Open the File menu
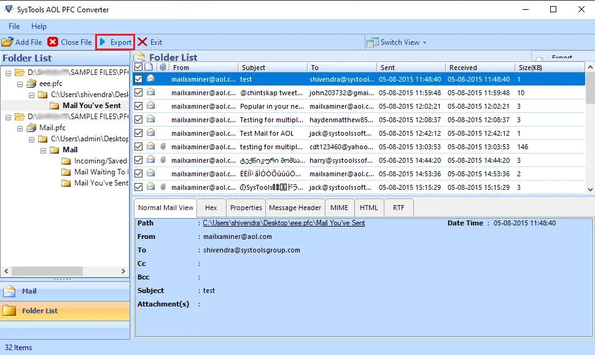Image resolution: width=595 pixels, height=355 pixels. coord(14,26)
